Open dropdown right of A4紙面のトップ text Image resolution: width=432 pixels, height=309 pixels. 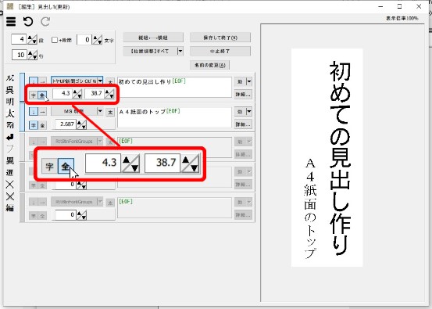(x=249, y=112)
